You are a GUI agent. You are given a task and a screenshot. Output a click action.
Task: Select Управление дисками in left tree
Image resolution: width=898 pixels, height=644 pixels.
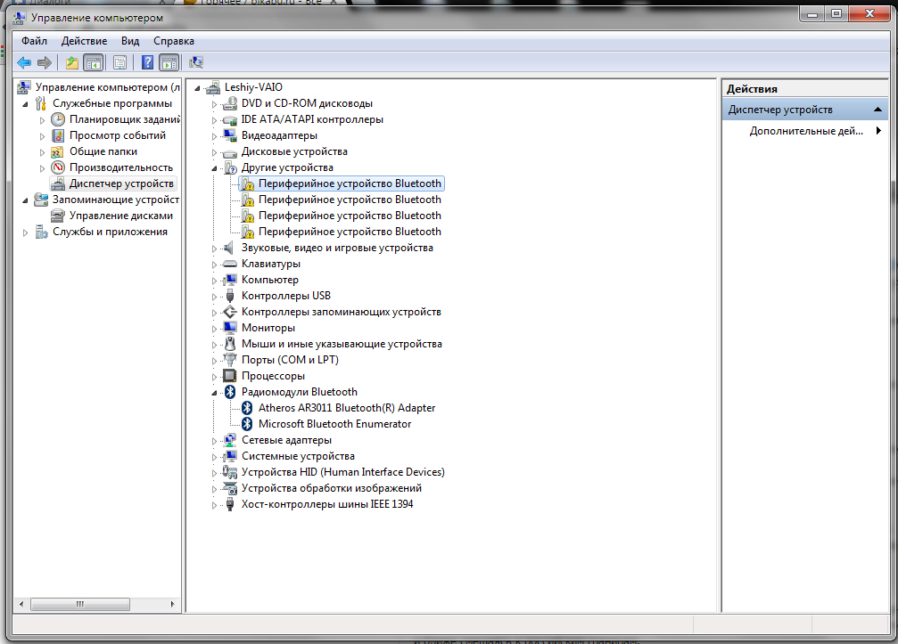pos(120,216)
